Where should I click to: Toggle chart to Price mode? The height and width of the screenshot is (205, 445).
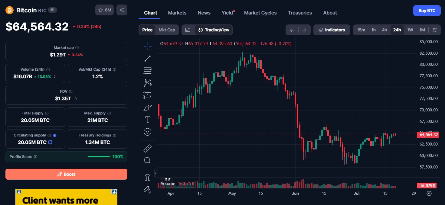(x=147, y=30)
